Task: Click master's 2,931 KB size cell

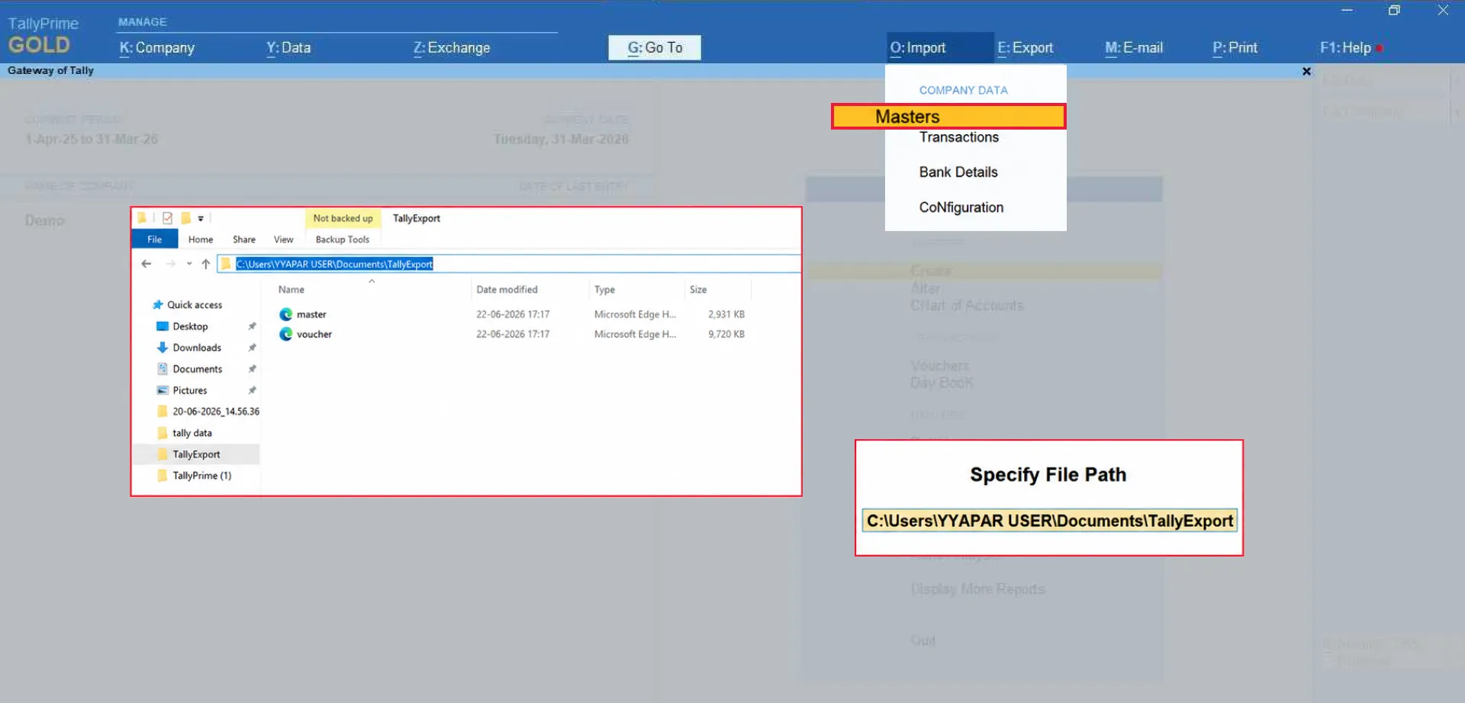Action: coord(726,314)
